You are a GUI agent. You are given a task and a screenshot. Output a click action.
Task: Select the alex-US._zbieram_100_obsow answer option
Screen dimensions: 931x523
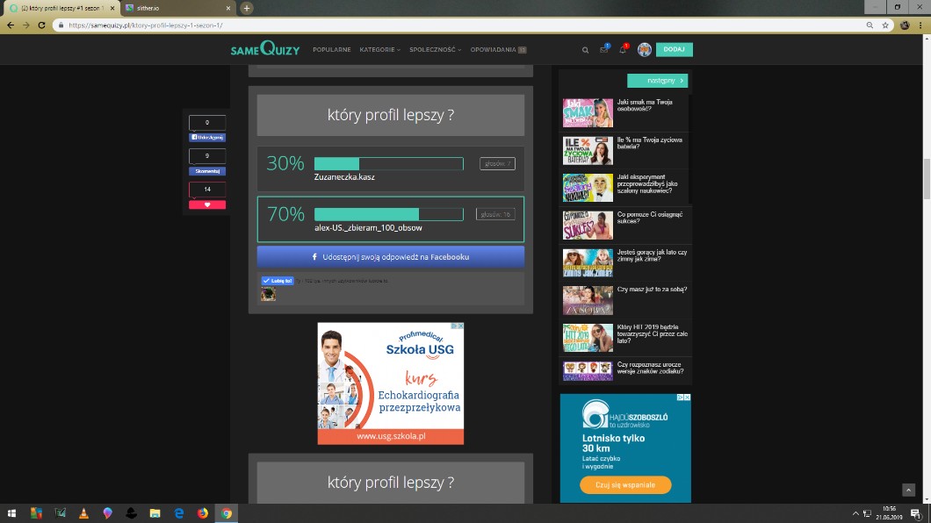pos(390,219)
